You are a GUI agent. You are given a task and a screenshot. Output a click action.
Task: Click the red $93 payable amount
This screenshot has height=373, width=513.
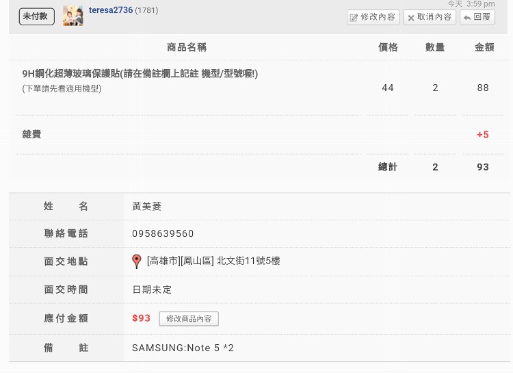pos(141,318)
